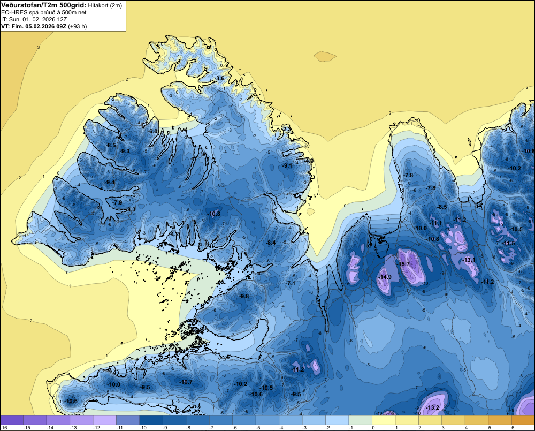Screen dimensions: 535x431
Task: Click the legend swatch between -14 and -13
Action: click(x=58, y=420)
